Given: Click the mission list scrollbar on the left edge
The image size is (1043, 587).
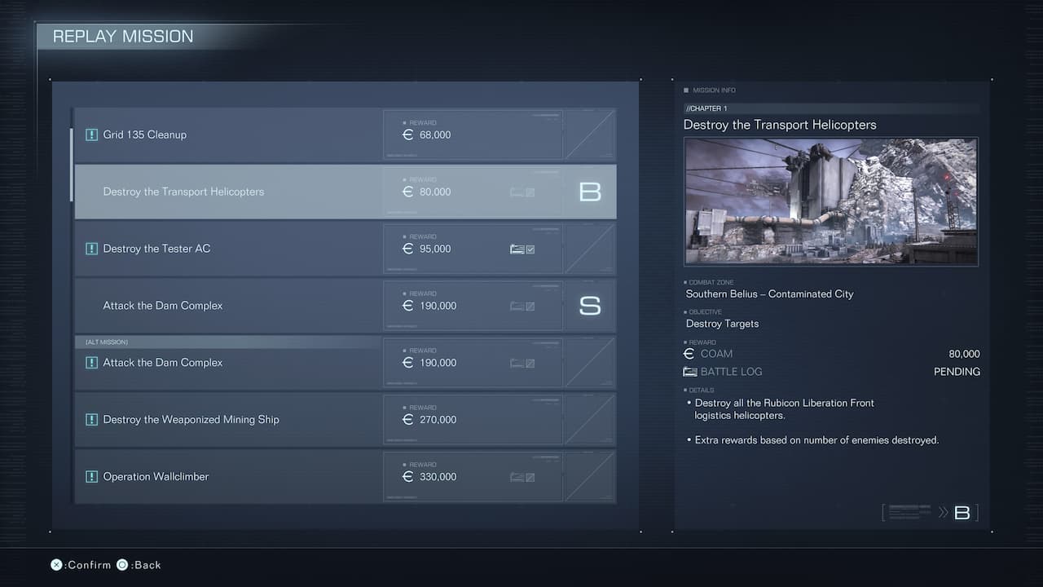Looking at the screenshot, I should pyautogui.click(x=71, y=165).
